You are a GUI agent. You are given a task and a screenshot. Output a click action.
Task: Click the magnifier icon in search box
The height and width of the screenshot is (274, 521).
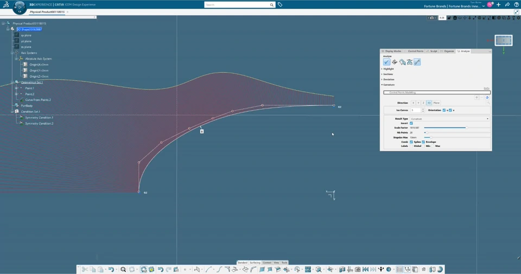(272, 5)
